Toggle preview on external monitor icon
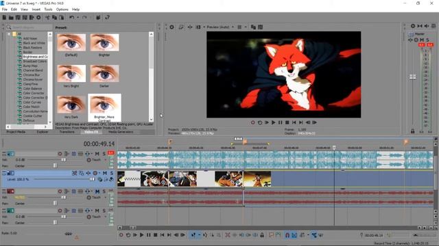This screenshot has height=246, width=439. 181,27
